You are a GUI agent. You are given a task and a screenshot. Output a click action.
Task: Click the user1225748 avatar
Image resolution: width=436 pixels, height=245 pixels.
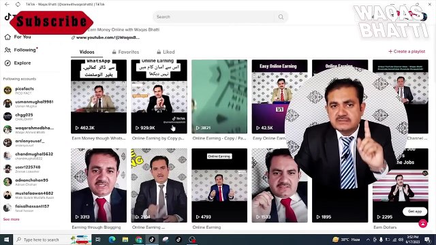(7, 169)
